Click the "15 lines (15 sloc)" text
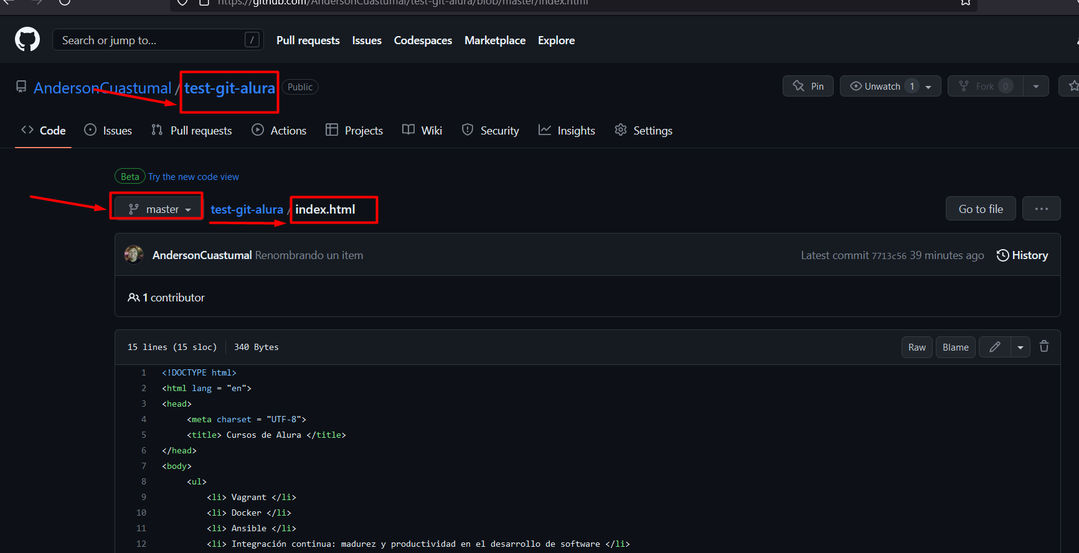 click(172, 347)
